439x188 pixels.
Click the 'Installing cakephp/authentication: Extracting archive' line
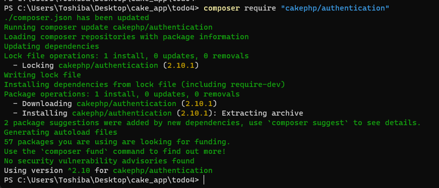point(158,113)
